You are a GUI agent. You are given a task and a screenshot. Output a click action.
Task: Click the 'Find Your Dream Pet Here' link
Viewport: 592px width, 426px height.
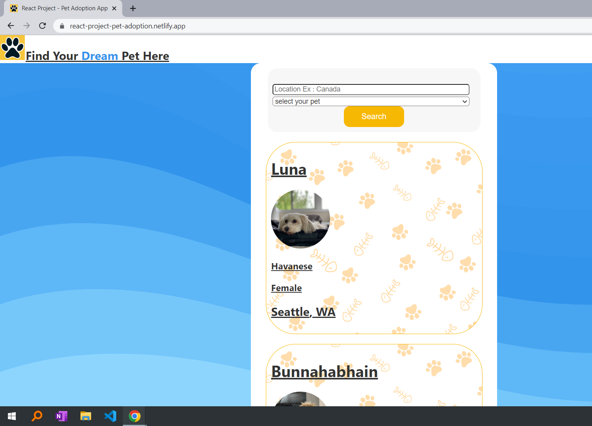point(97,56)
